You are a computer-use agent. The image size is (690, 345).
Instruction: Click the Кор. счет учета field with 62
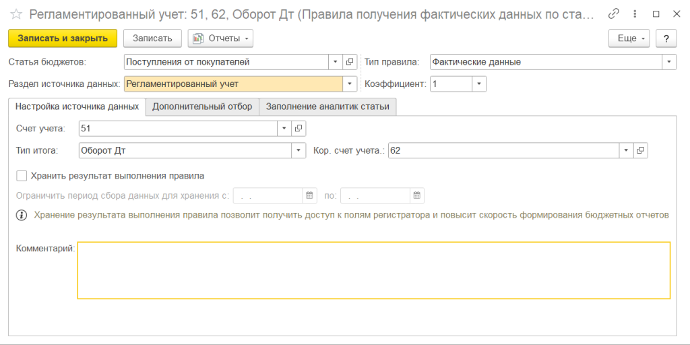[504, 150]
